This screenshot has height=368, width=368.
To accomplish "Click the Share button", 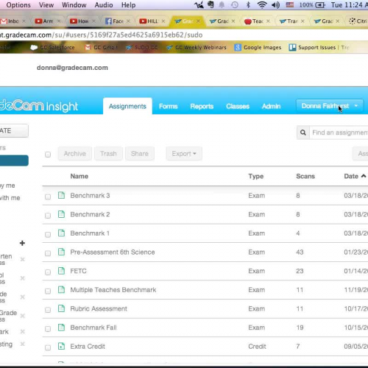I will coord(140,154).
